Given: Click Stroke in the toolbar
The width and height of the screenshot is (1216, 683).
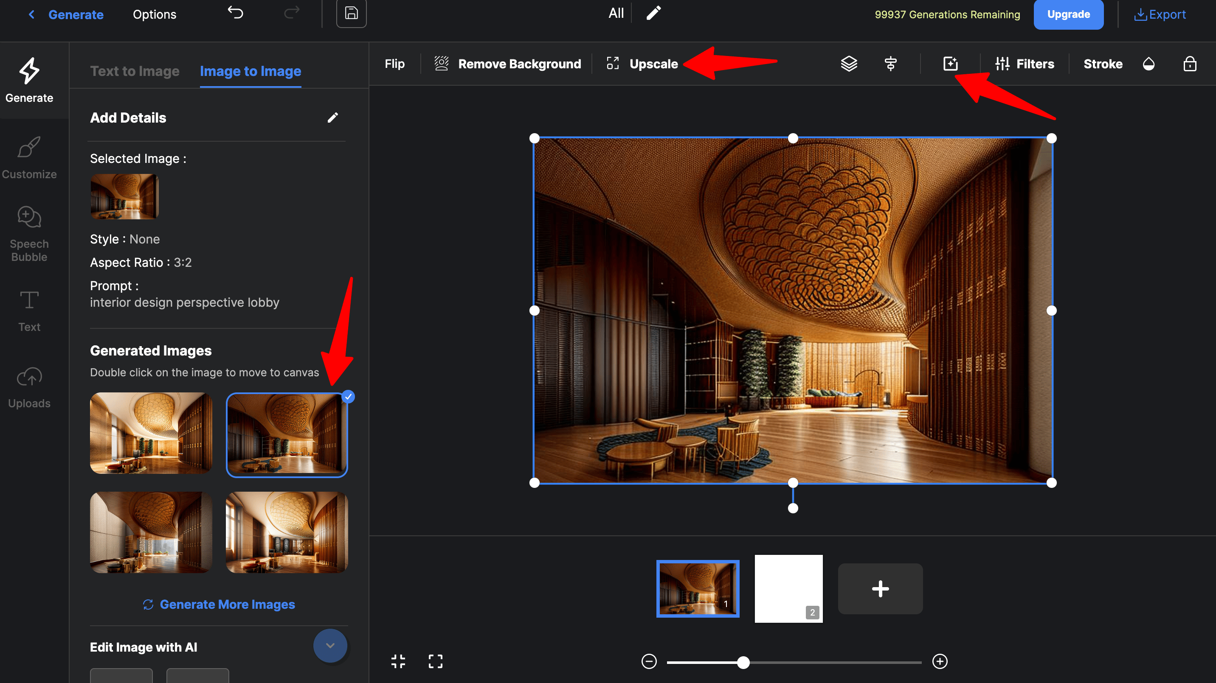Looking at the screenshot, I should 1103,64.
